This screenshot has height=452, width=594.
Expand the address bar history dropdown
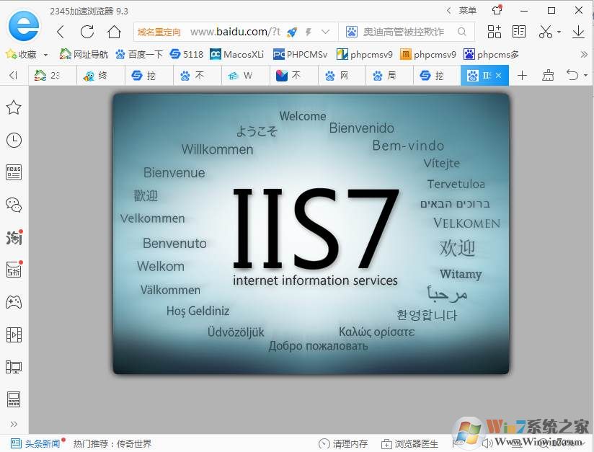(325, 32)
